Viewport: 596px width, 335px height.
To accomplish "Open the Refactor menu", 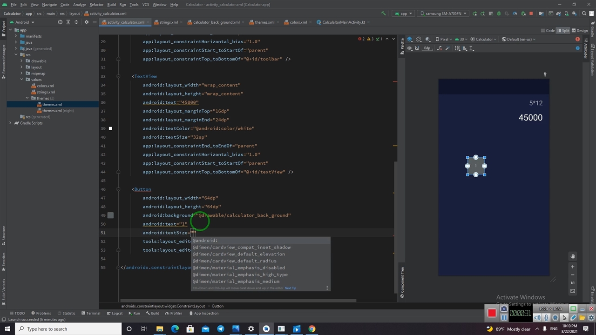I will 96,5.
